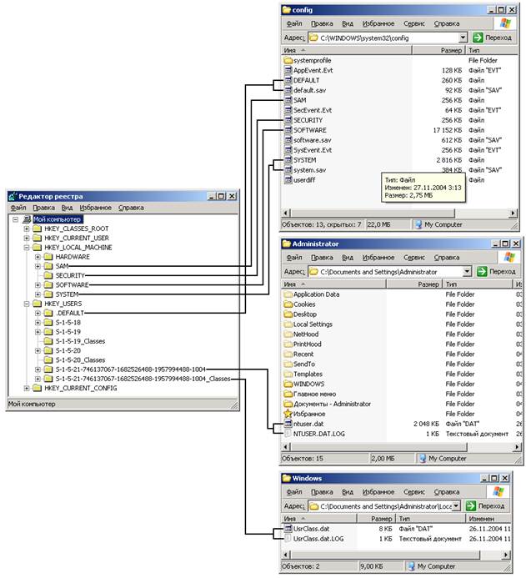Click the NTUSER.DAT.LOG text document icon
This screenshot has width=526, height=578.
tap(288, 434)
